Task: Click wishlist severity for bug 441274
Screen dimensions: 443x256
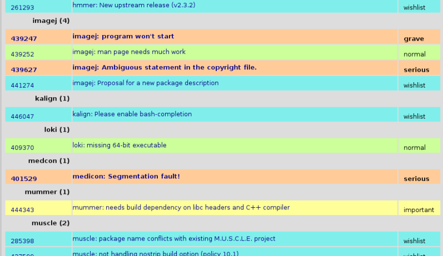Action: coord(414,85)
